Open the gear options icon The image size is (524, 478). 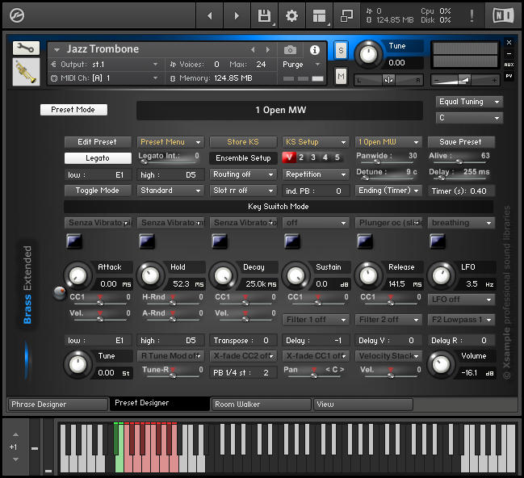291,15
